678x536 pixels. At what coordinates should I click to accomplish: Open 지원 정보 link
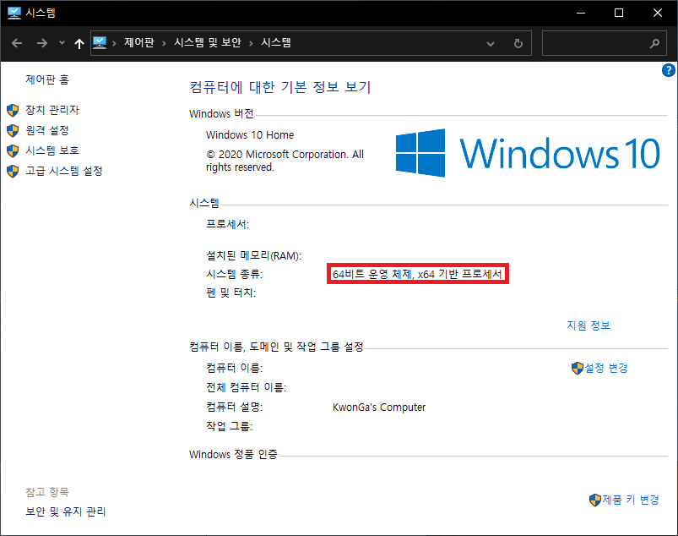click(589, 325)
